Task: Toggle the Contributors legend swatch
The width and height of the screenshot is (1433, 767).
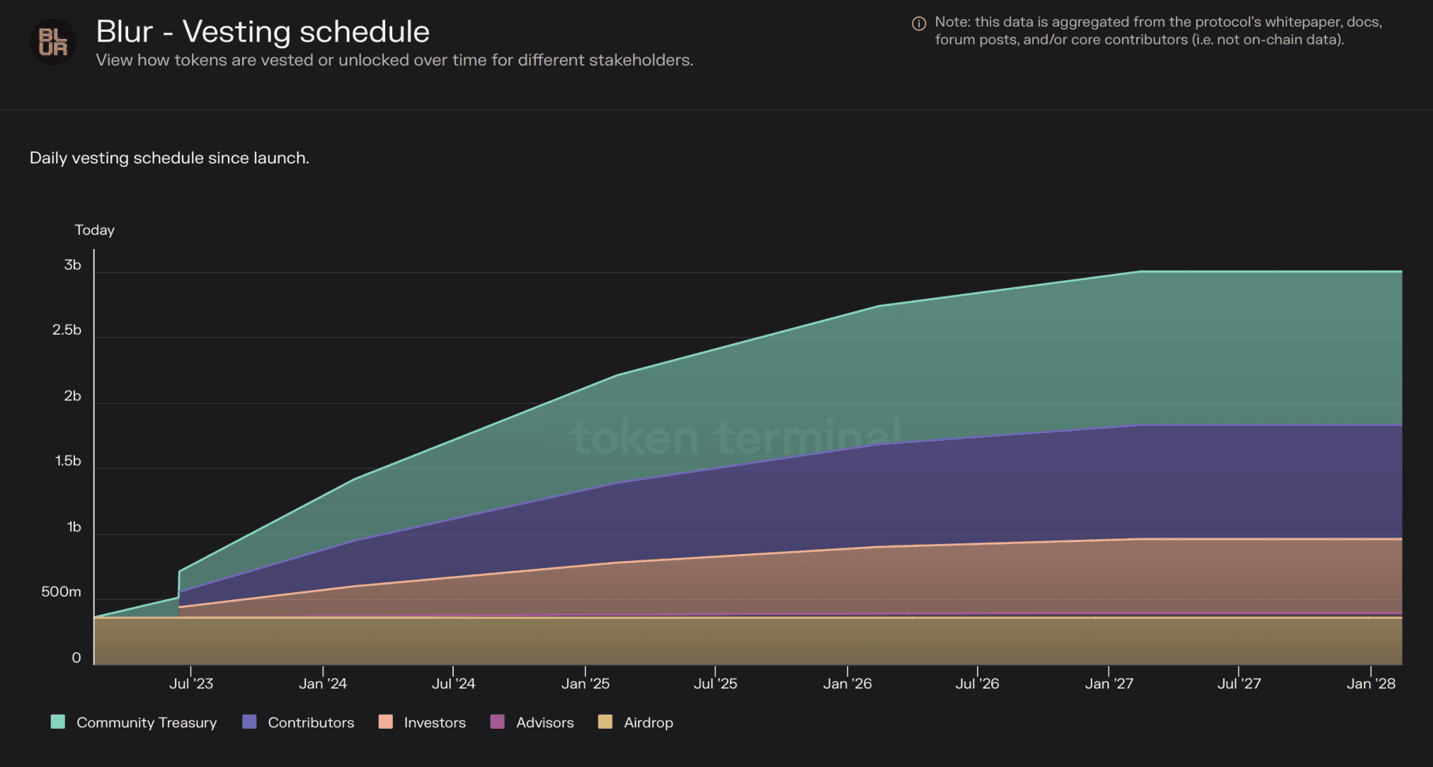Action: [249, 722]
